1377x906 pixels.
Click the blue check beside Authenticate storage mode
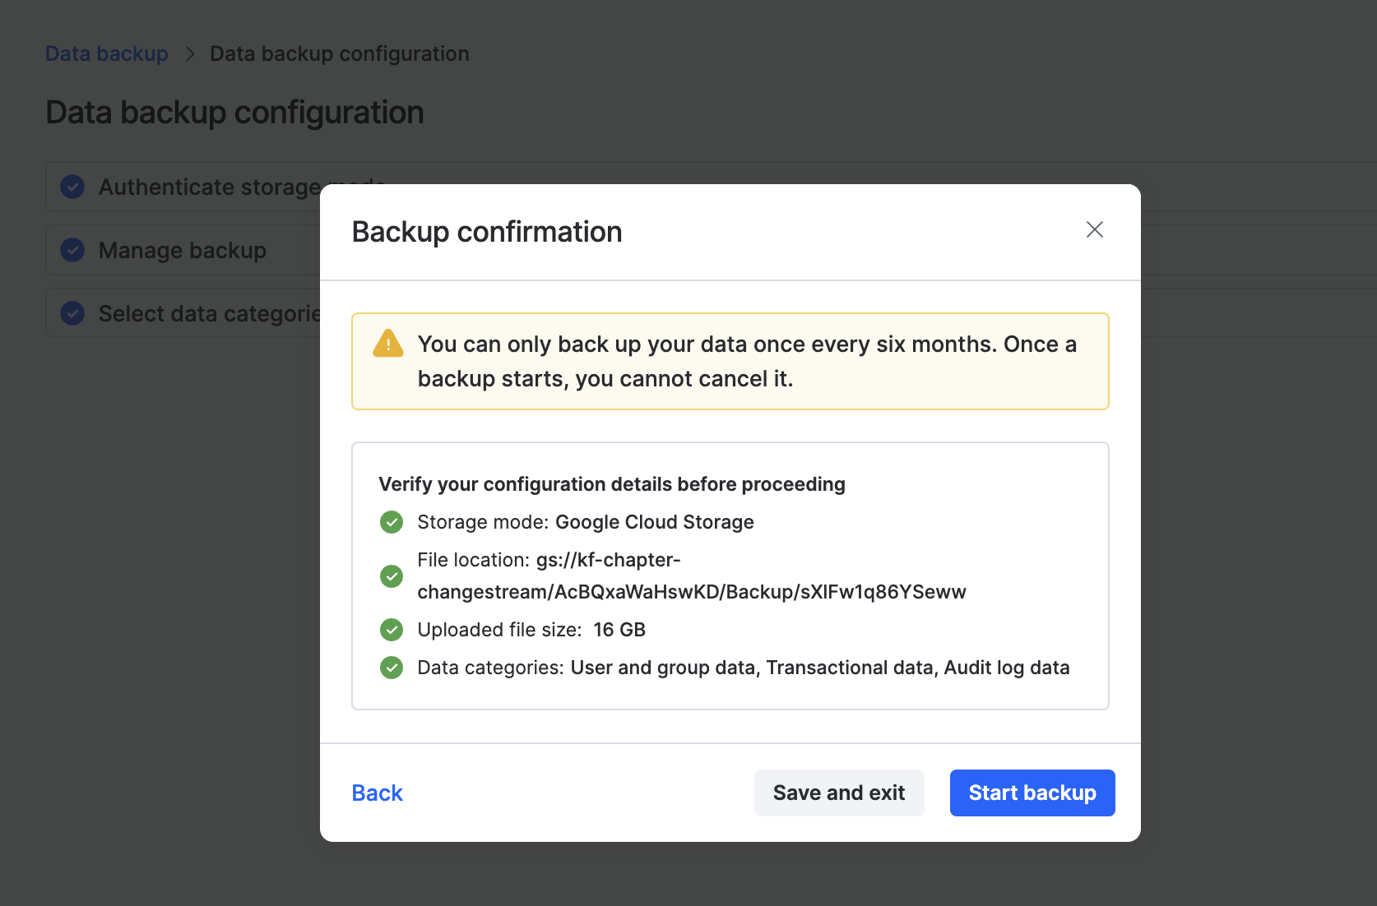pyautogui.click(x=72, y=187)
